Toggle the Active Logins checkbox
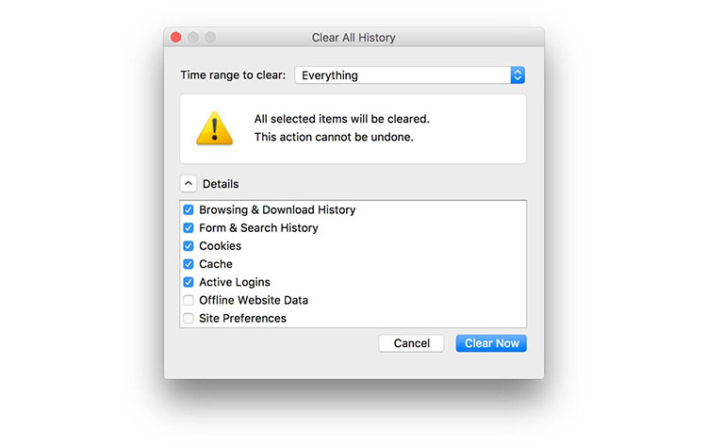This screenshot has width=707, height=448. 189,282
